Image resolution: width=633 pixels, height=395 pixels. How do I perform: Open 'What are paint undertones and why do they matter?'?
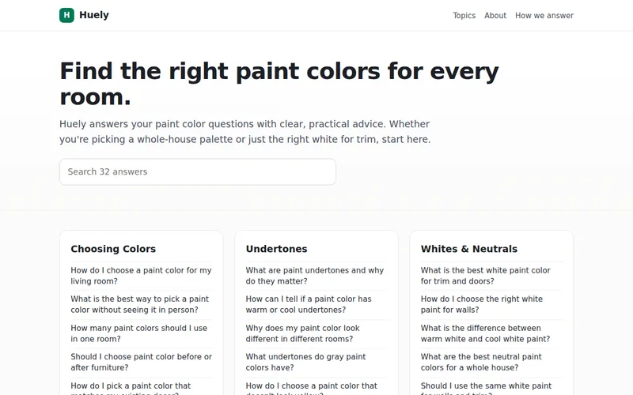(315, 276)
